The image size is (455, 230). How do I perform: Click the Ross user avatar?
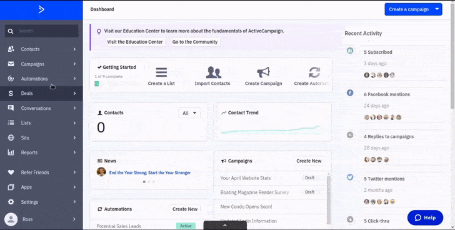pos(11,219)
